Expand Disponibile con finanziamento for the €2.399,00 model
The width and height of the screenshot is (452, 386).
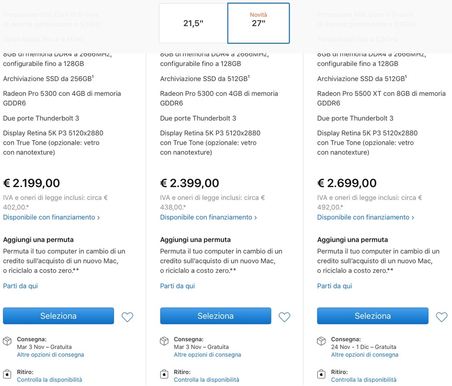[x=208, y=218]
